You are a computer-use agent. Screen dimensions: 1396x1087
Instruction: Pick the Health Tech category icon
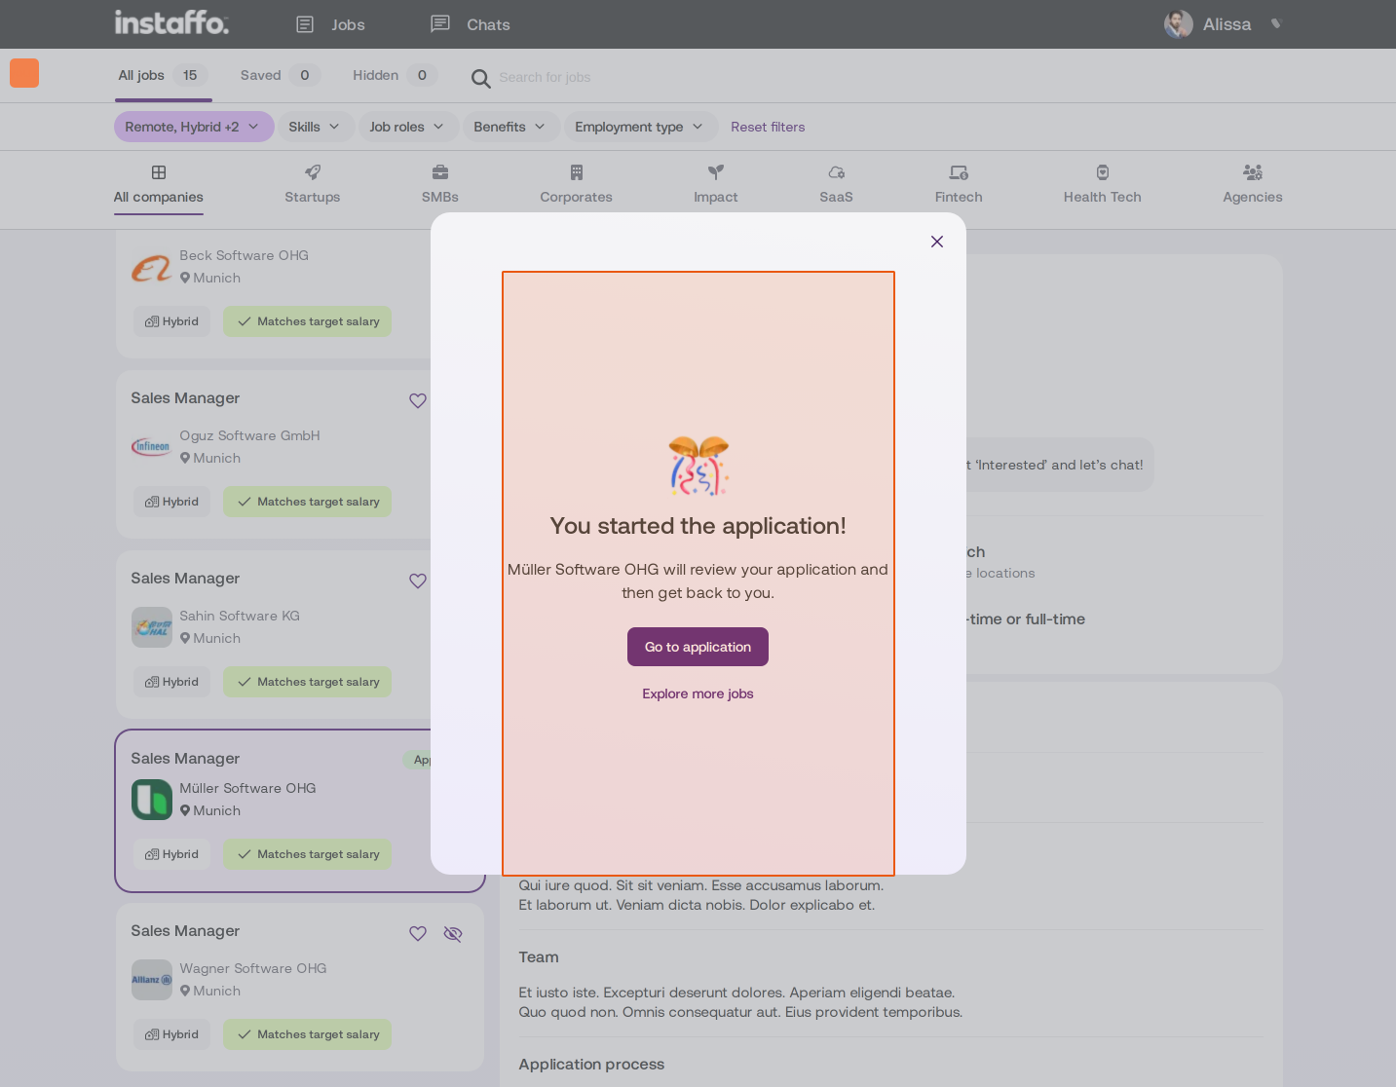[1103, 172]
